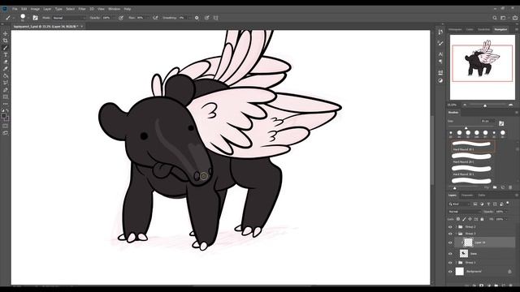
Task: Open the layer Kind filter dropdown
Action: tap(460, 204)
